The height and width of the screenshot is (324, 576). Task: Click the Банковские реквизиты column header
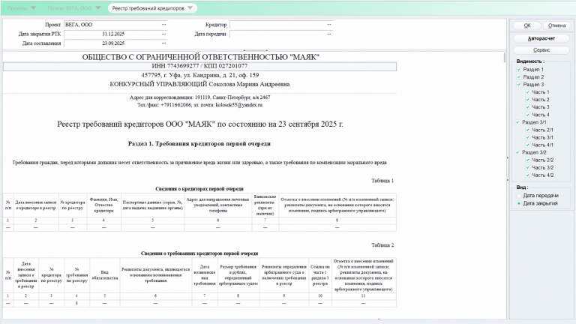[265, 205]
